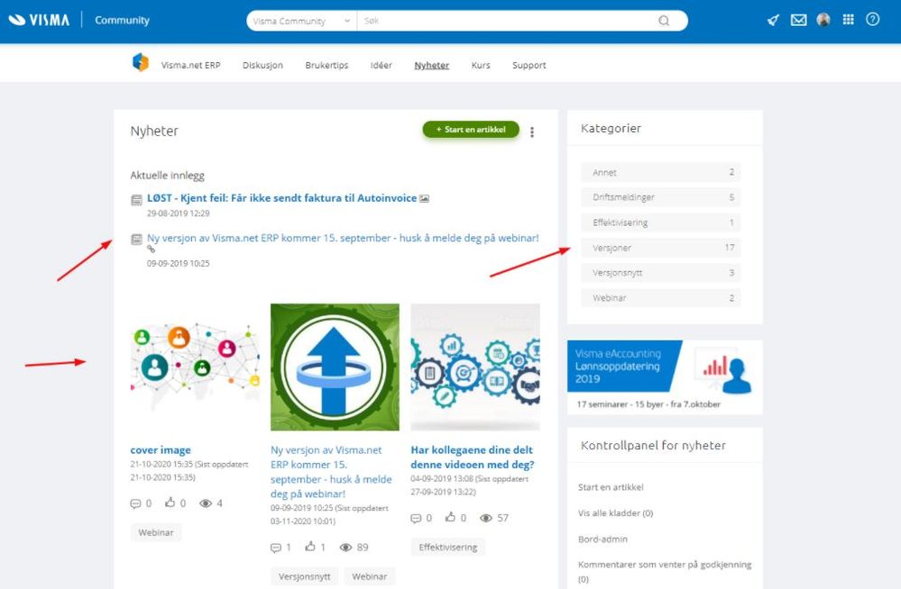Like the Ny versjon card with thumbs-up

point(310,547)
